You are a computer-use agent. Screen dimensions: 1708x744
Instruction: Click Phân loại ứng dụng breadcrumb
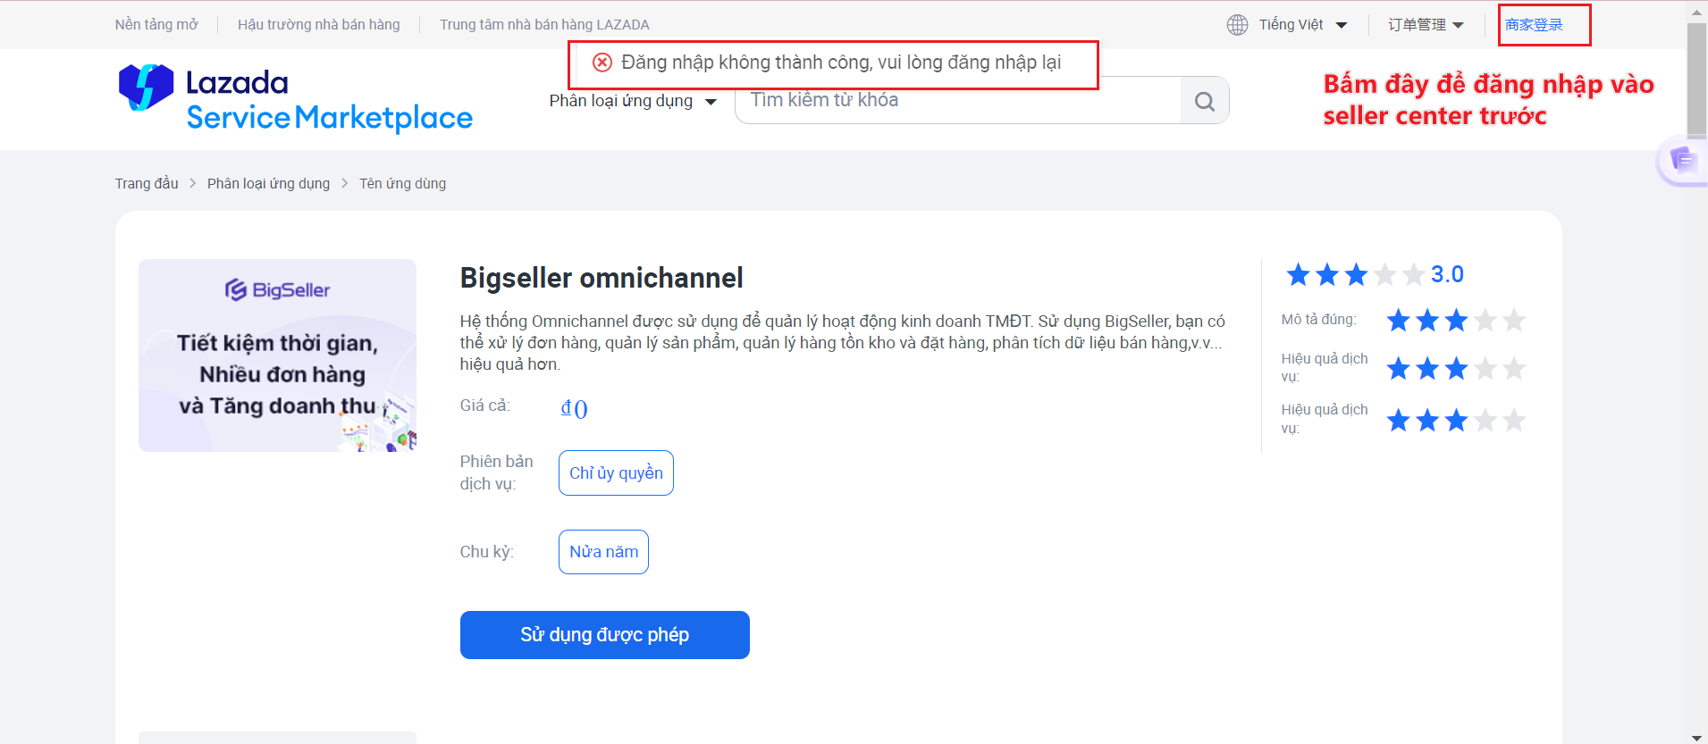[268, 183]
